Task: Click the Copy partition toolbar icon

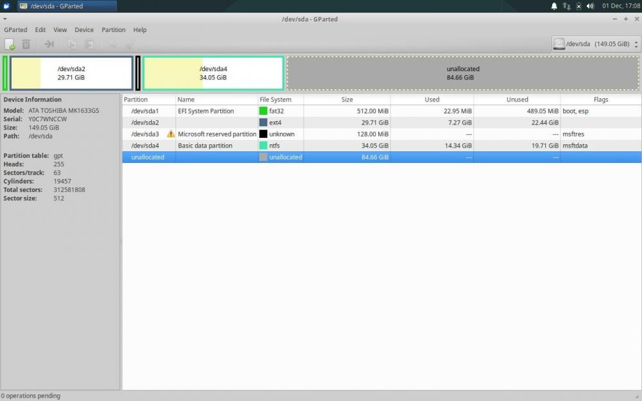Action: pyautogui.click(x=72, y=44)
